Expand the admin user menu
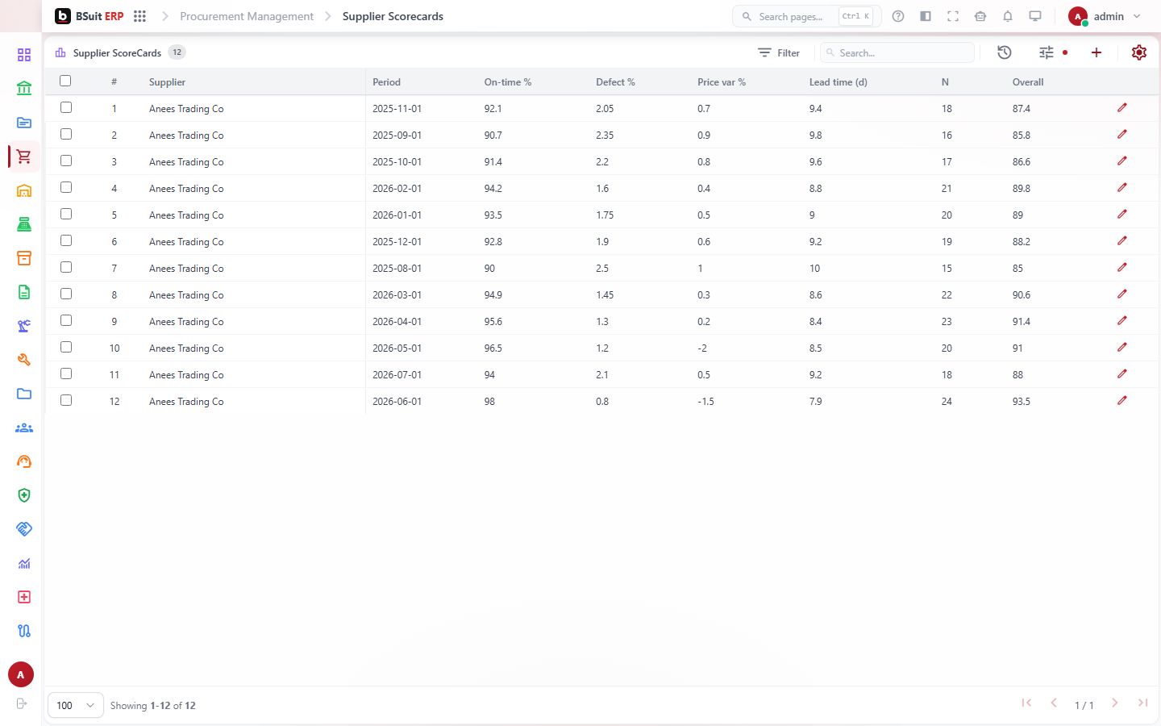Screen dimensions: 1161x726 pos(1105,16)
